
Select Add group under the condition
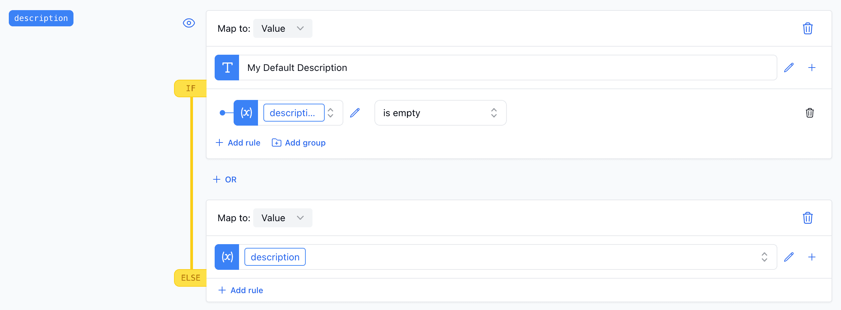coord(298,143)
